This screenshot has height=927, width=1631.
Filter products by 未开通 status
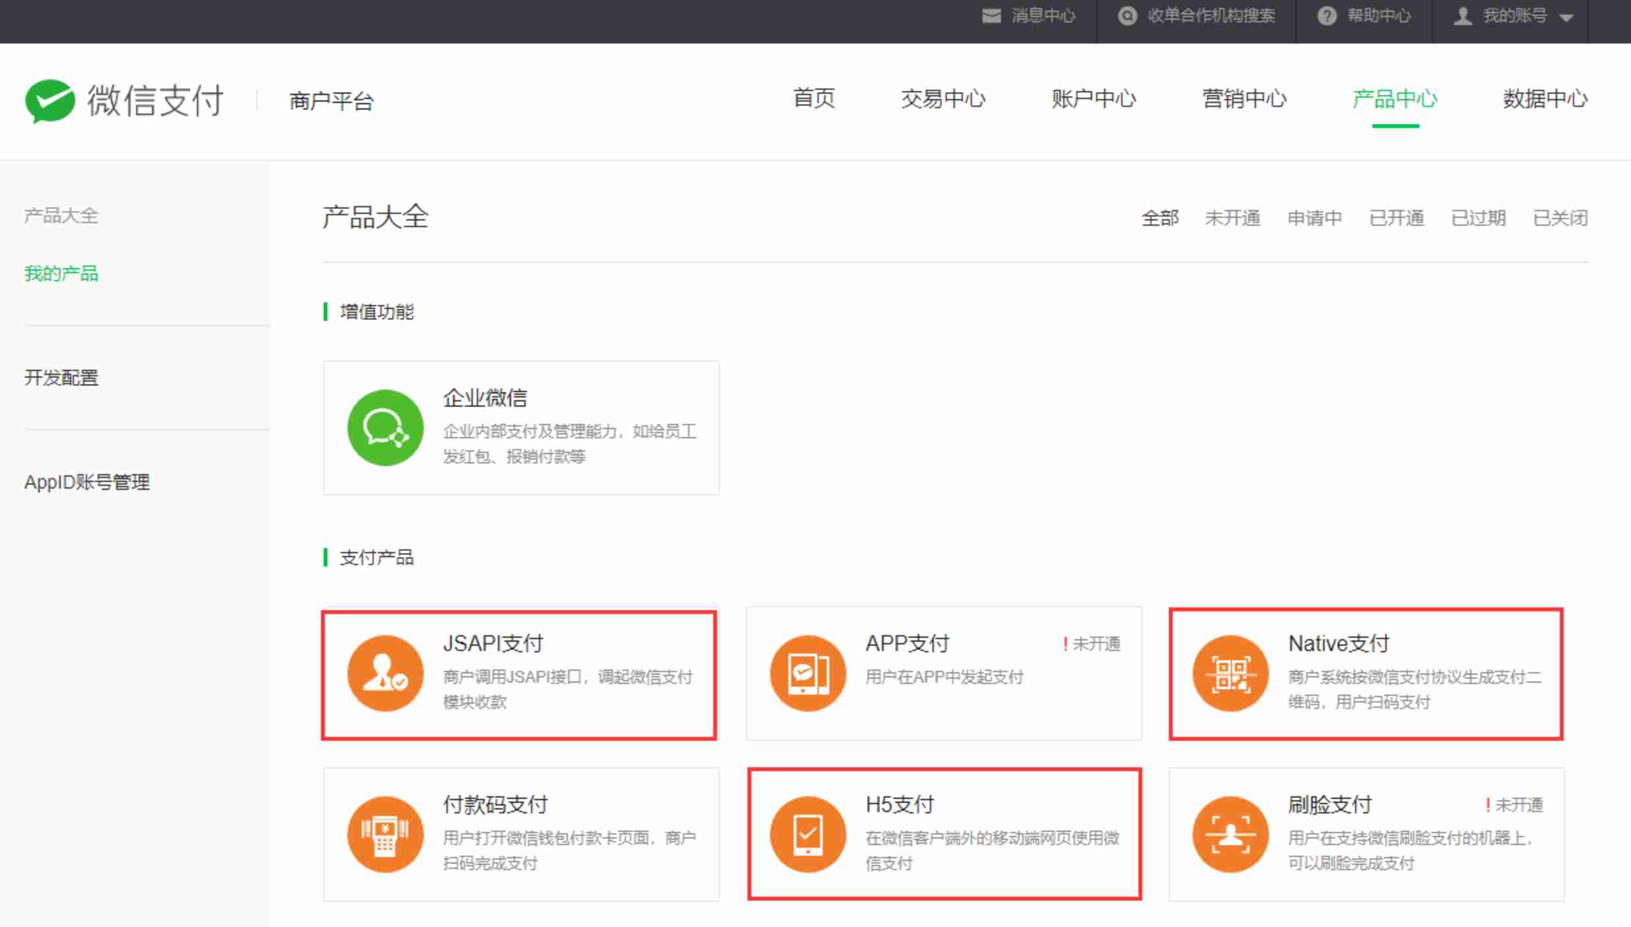click(x=1232, y=218)
